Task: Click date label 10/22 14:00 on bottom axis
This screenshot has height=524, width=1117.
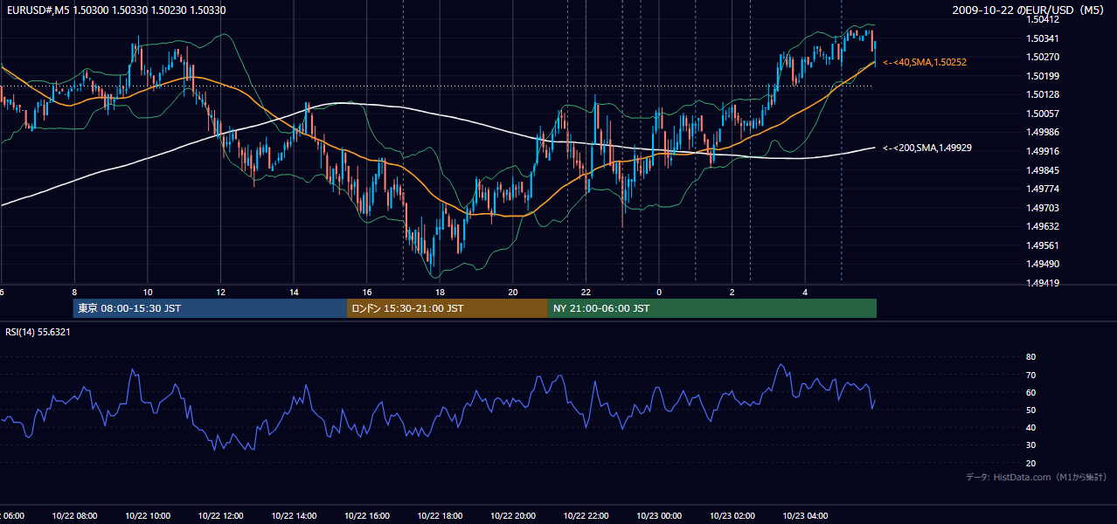Action: click(294, 516)
